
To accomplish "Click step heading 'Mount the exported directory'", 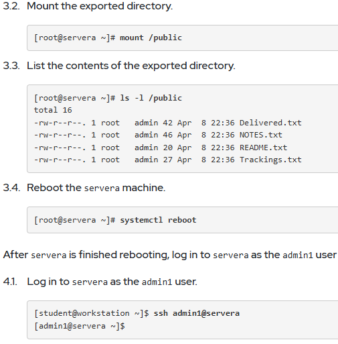I will [x=100, y=6].
